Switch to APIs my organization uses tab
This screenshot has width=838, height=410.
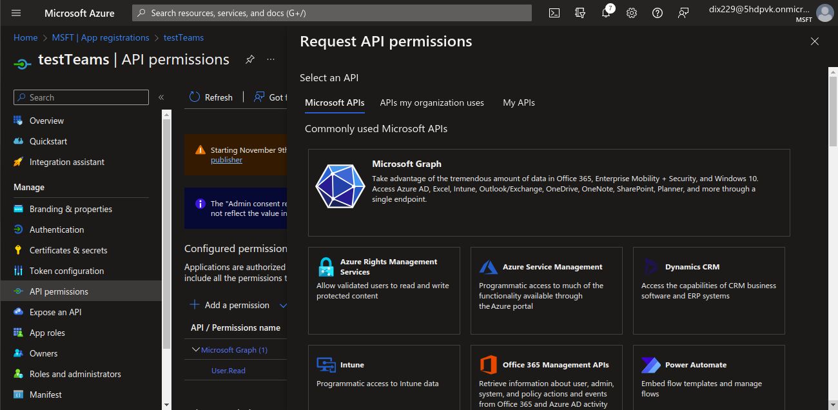point(432,102)
